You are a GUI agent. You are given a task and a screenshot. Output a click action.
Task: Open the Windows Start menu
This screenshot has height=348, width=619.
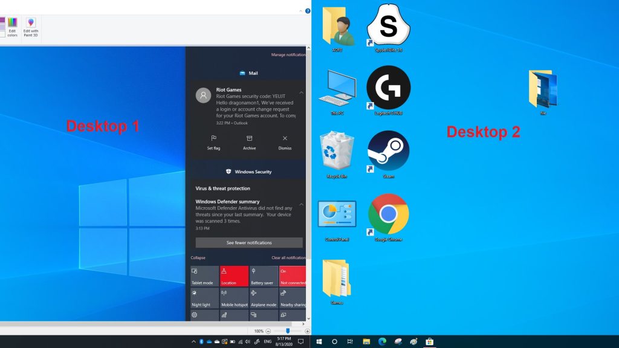319,342
